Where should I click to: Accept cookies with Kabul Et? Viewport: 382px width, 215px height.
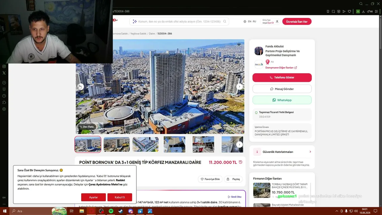pyautogui.click(x=120, y=197)
